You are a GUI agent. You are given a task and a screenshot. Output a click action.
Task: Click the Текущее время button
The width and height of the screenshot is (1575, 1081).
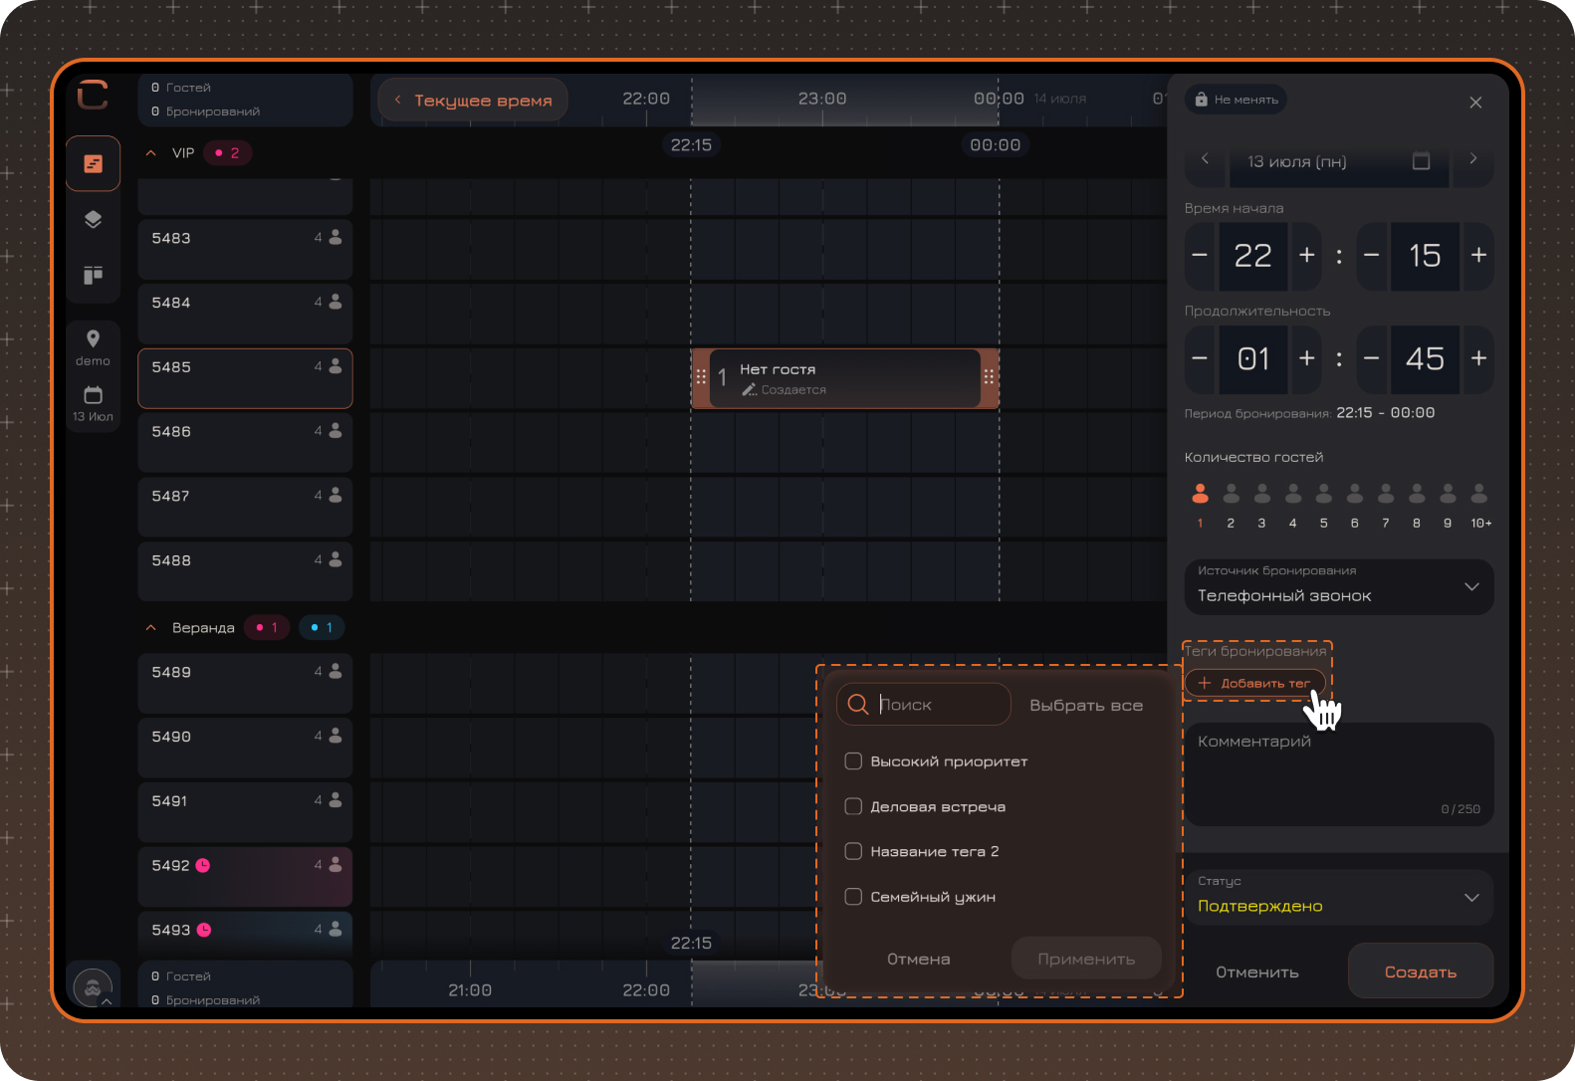(x=473, y=101)
